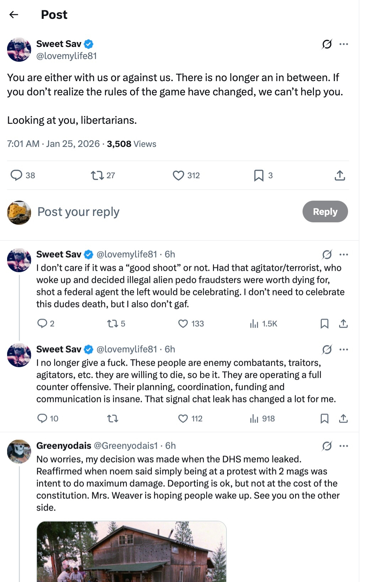Like the 'good shoot' reply with 133 likes

point(183,324)
